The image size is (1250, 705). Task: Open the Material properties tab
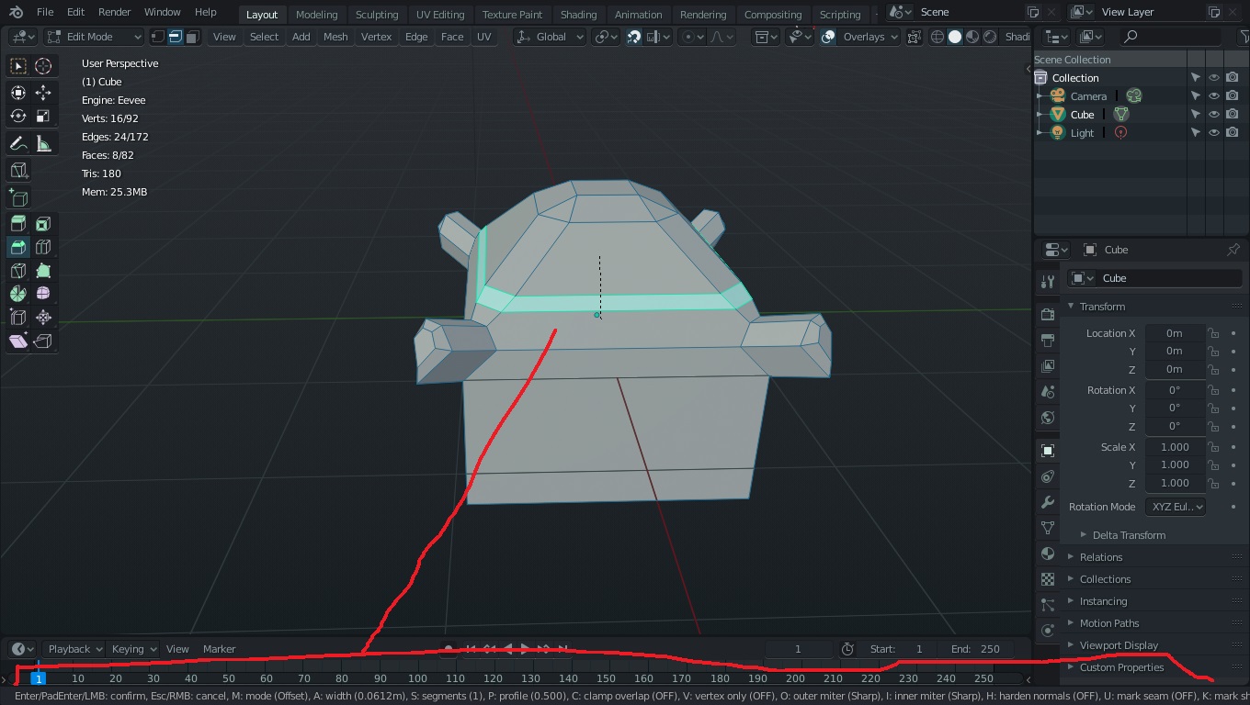tap(1048, 554)
